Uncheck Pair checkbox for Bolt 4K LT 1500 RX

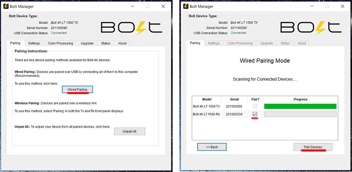pos(255,114)
